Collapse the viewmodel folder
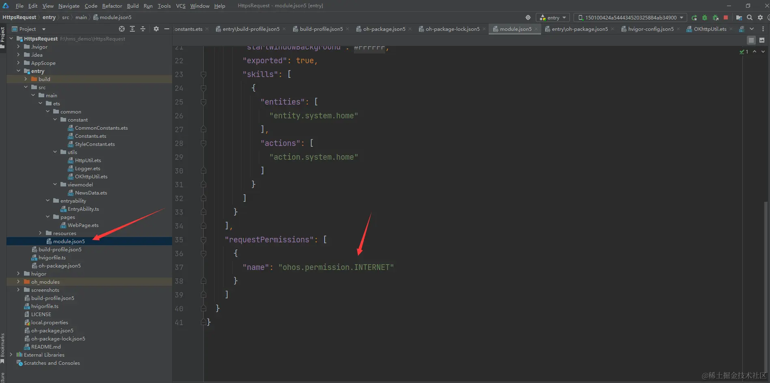 tap(55, 184)
